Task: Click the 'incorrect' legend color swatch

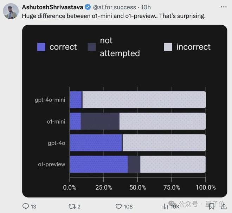Action: tap(168, 47)
